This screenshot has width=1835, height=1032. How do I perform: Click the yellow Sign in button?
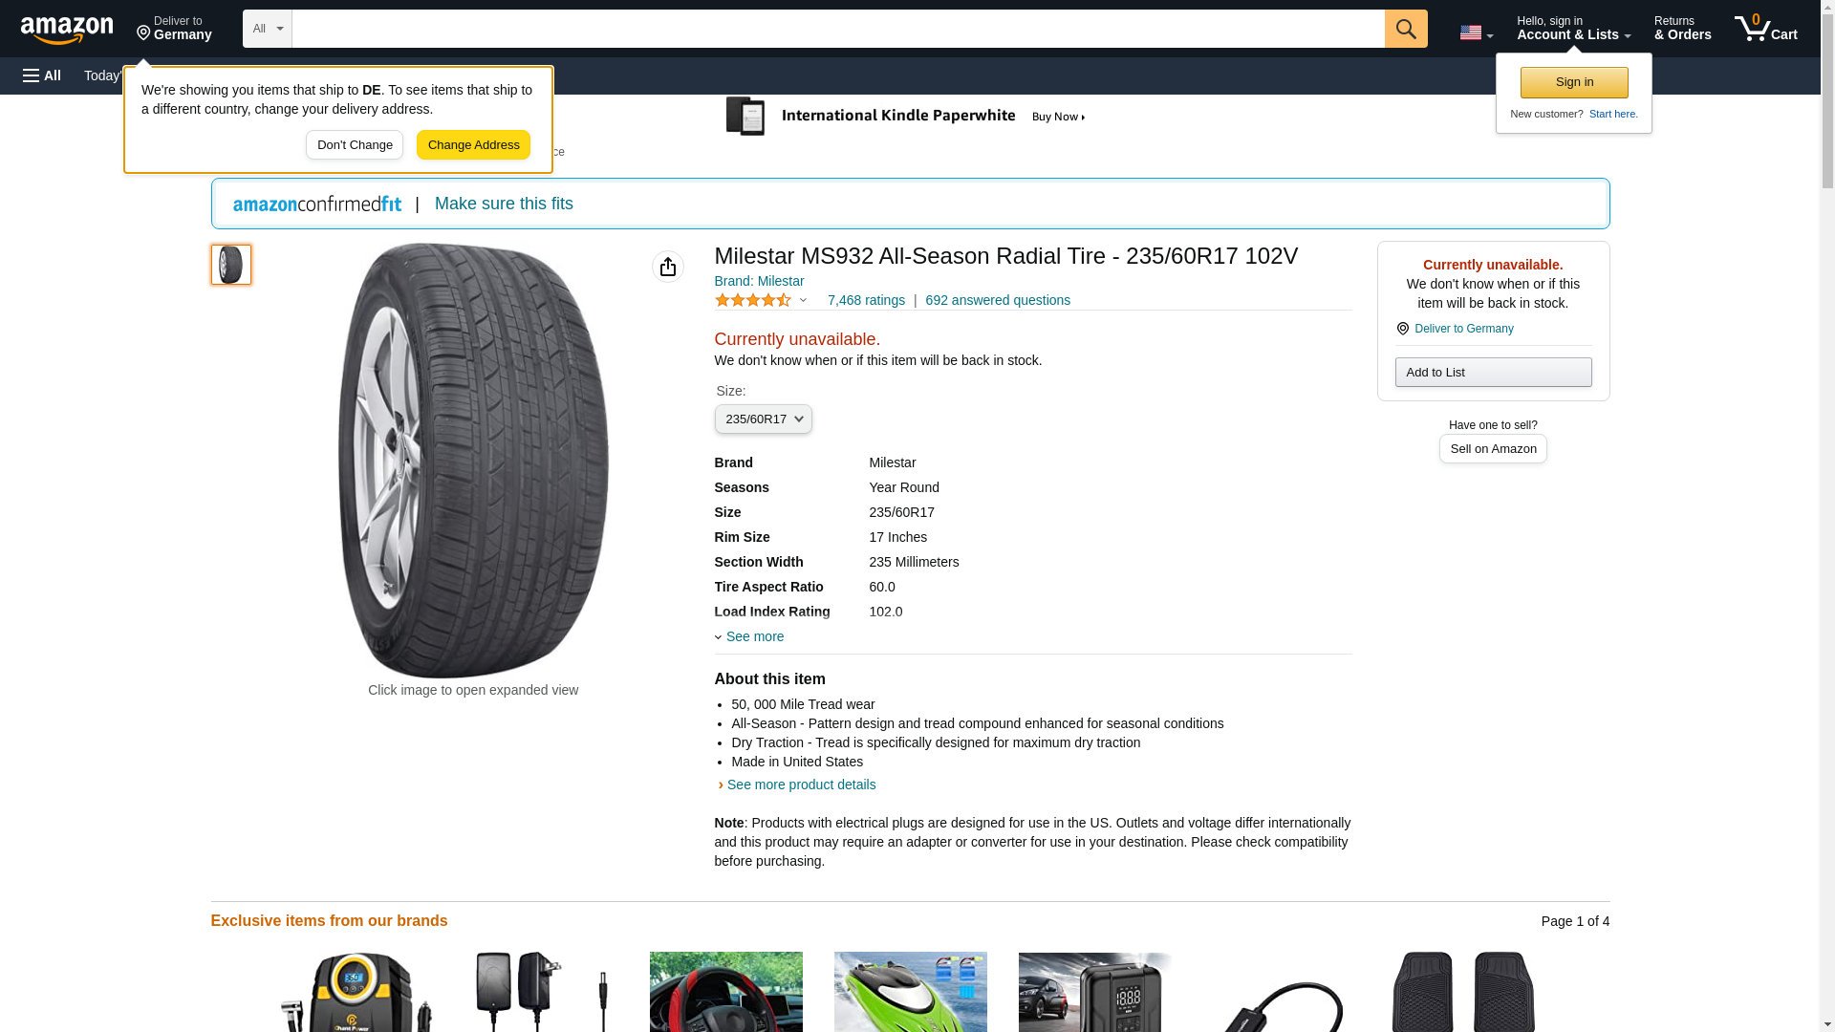pos(1574,82)
